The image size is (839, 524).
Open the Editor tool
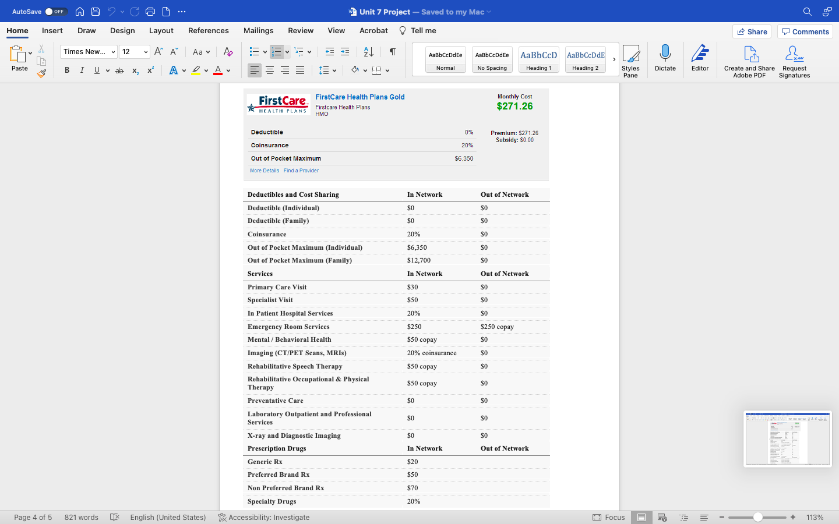point(700,58)
